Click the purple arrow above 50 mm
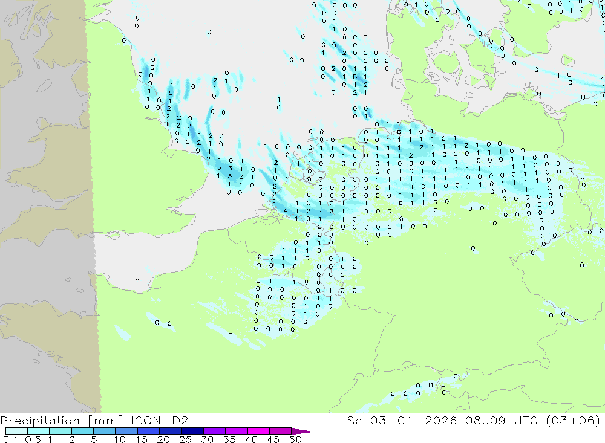The width and height of the screenshot is (605, 443). [302, 432]
